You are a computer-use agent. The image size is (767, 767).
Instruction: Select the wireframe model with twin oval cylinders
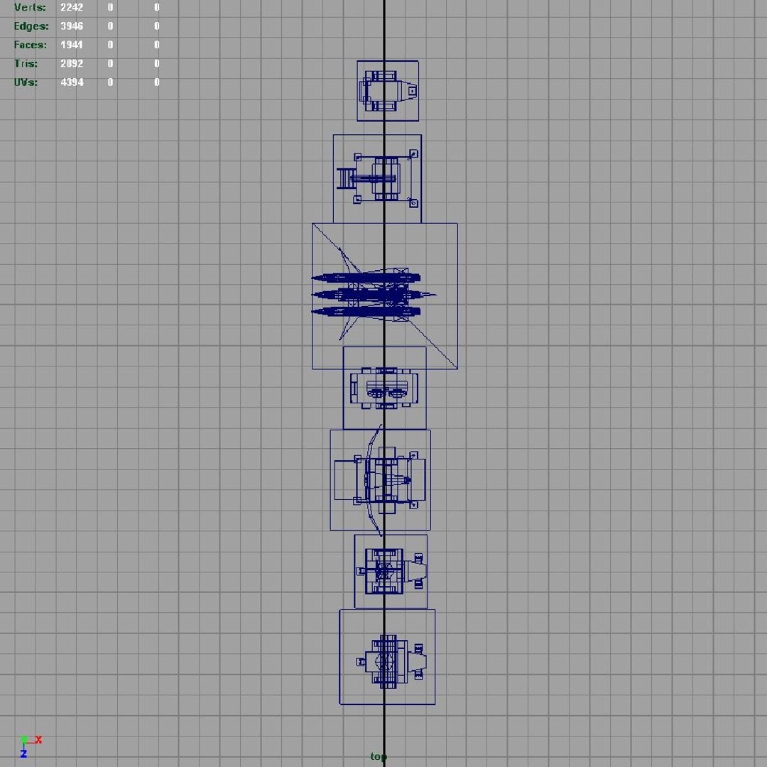pyautogui.click(x=384, y=388)
